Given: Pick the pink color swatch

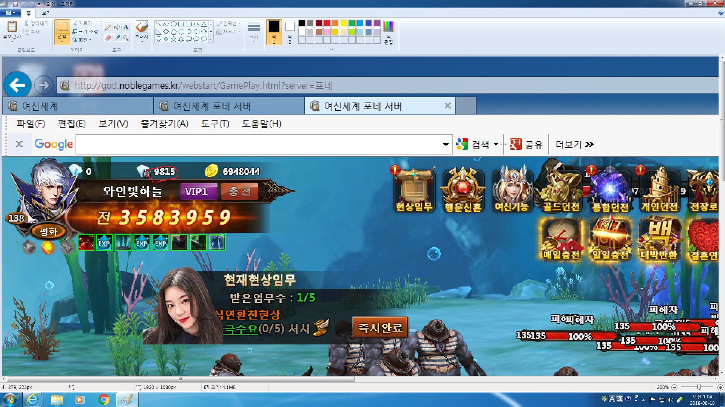Looking at the screenshot, I should point(327,32).
